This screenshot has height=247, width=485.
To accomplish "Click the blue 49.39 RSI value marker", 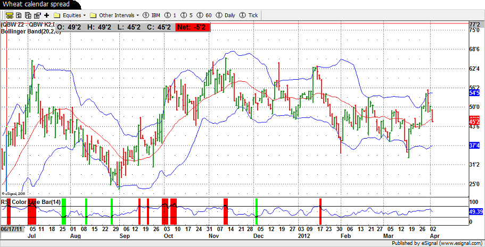I will pyautogui.click(x=475, y=211).
